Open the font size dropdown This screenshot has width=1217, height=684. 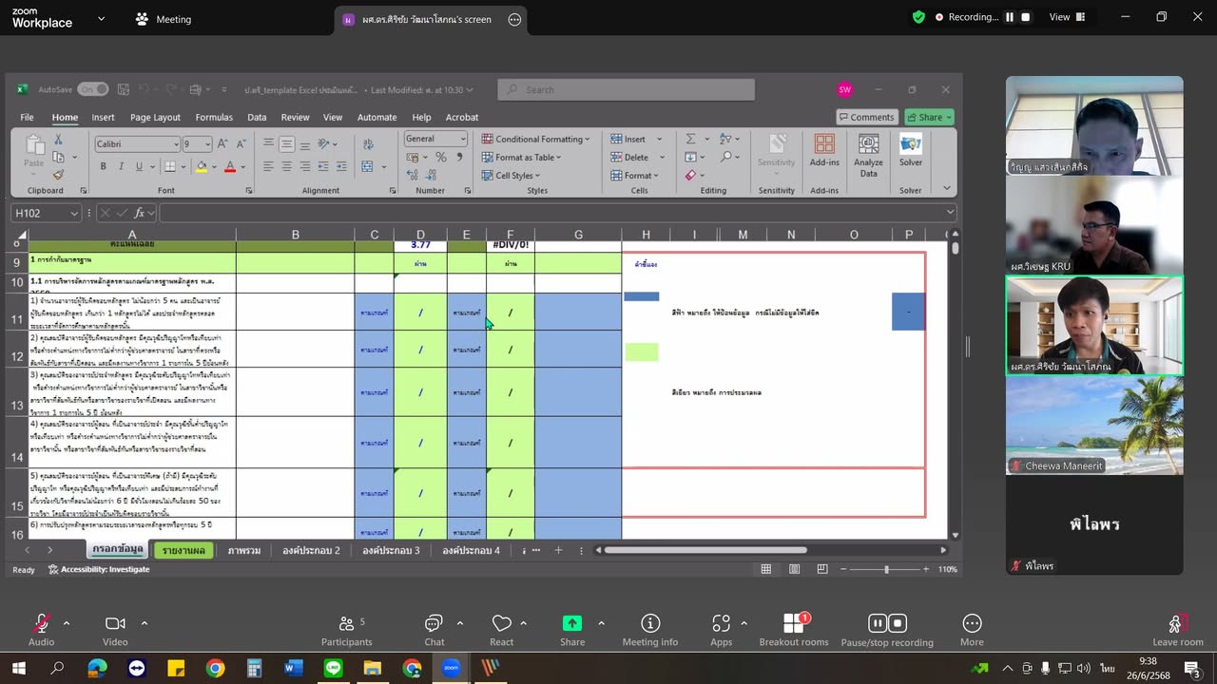click(206, 143)
